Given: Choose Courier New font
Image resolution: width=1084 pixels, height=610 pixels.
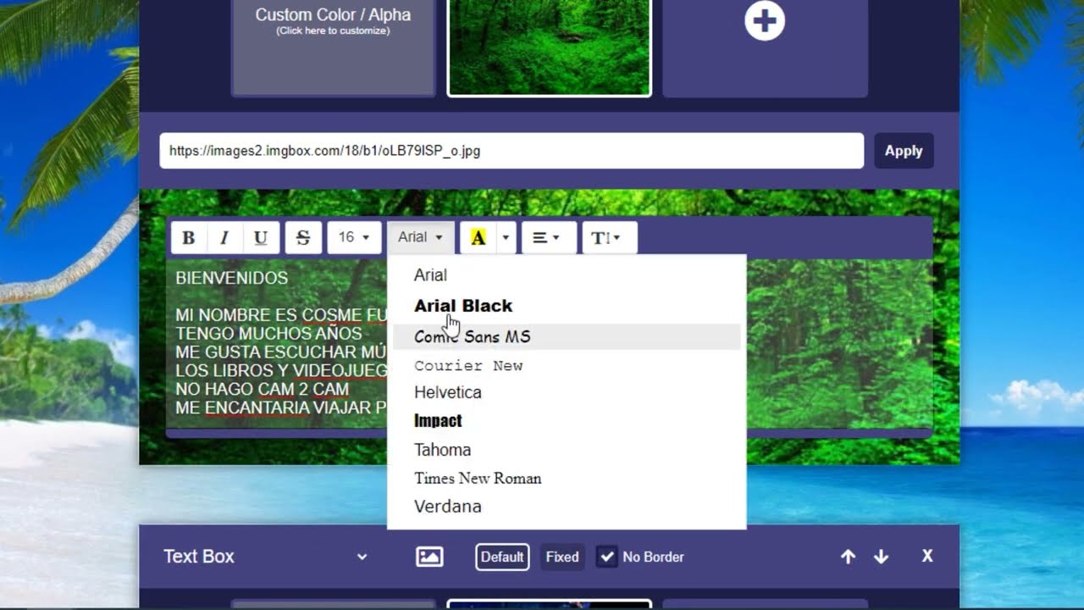Looking at the screenshot, I should click(x=567, y=365).
